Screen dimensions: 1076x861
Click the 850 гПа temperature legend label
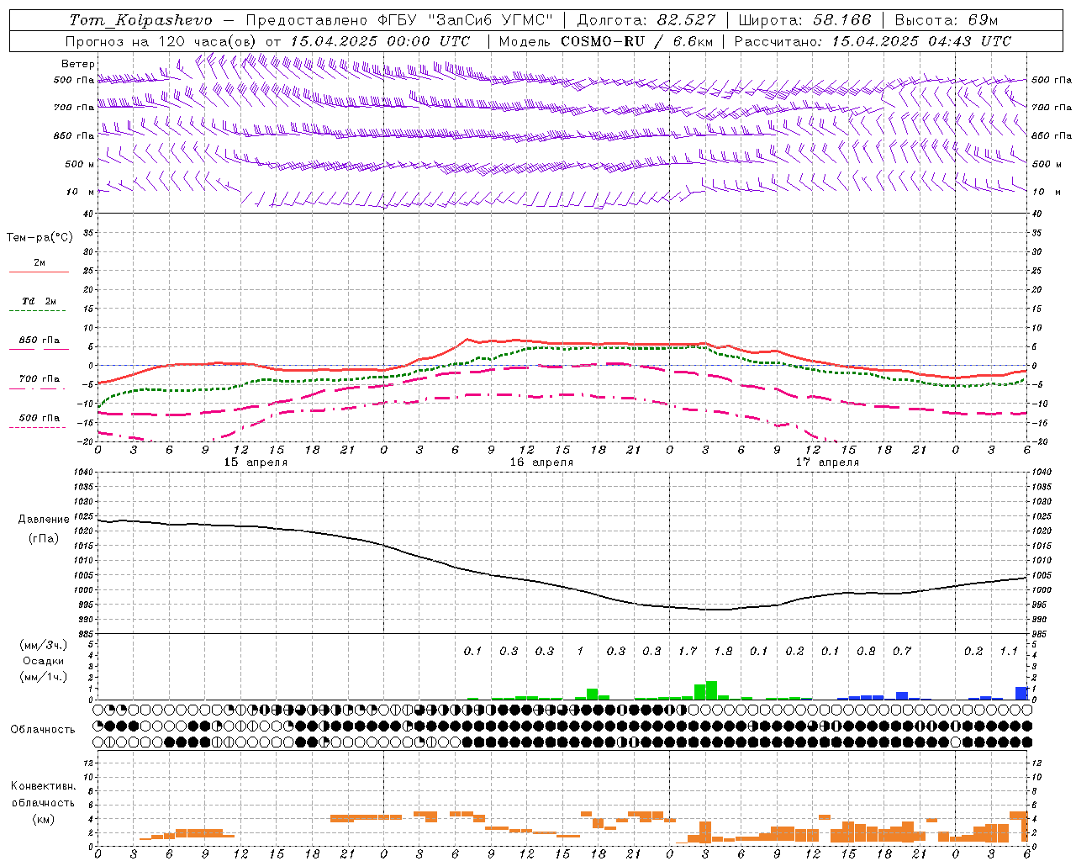tap(40, 341)
